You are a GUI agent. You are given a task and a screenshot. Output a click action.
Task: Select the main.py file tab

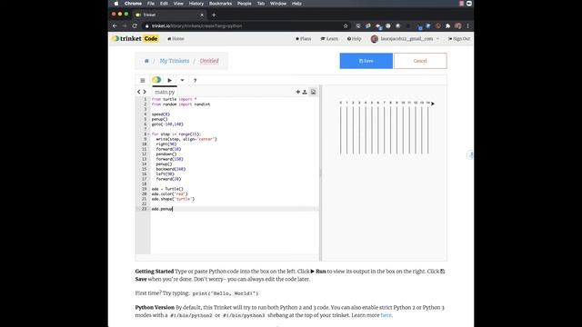[x=165, y=92]
